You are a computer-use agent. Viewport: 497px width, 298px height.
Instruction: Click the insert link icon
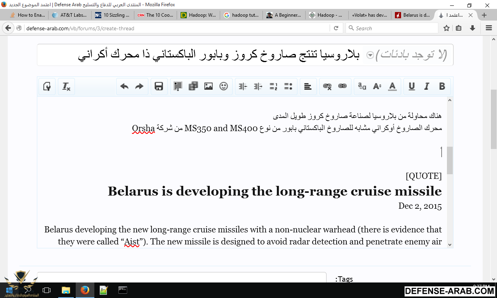342,87
